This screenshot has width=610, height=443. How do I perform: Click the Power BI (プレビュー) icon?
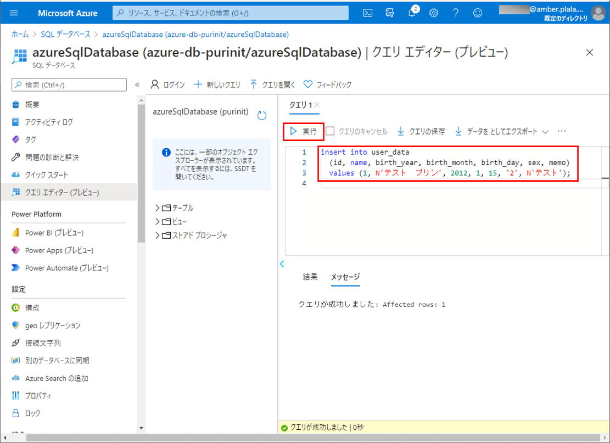15,233
